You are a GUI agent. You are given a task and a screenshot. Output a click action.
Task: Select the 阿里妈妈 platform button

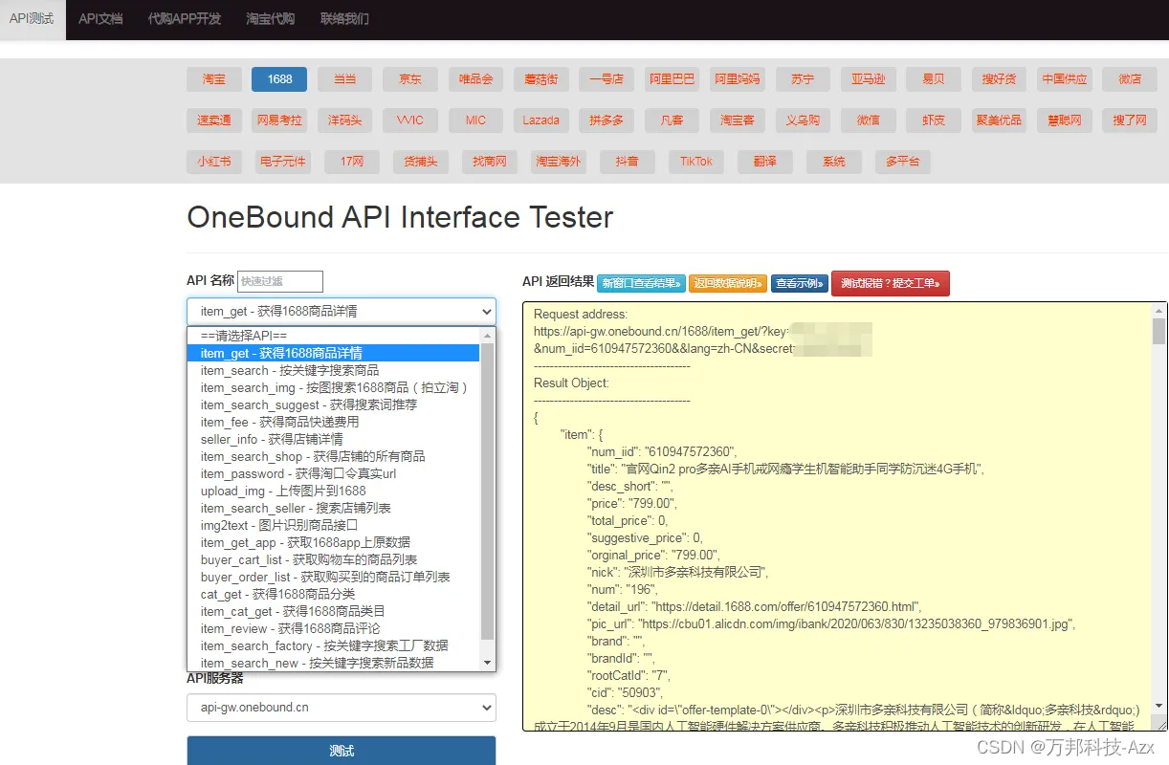click(738, 79)
